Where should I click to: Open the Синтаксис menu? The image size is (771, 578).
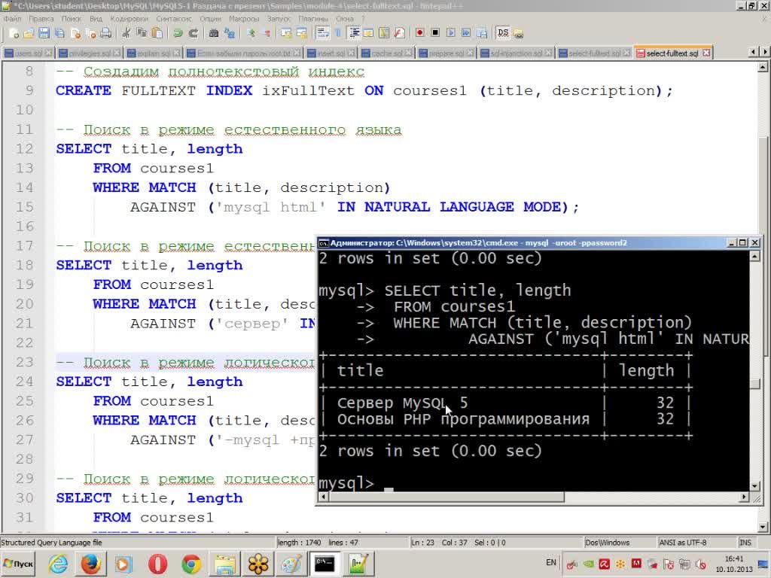174,19
